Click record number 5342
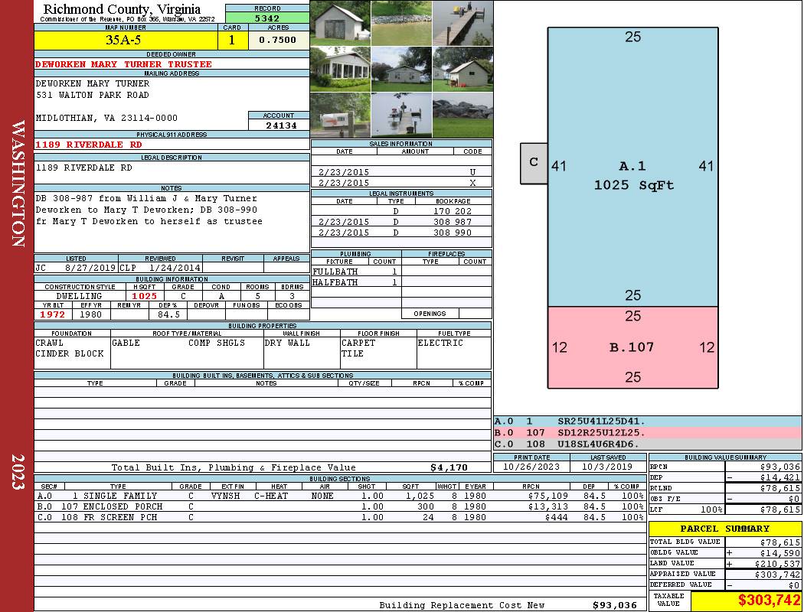 coord(267,18)
